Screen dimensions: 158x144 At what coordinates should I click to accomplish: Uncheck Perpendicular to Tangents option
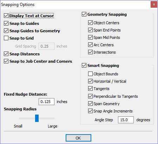pyautogui.click(x=90, y=96)
